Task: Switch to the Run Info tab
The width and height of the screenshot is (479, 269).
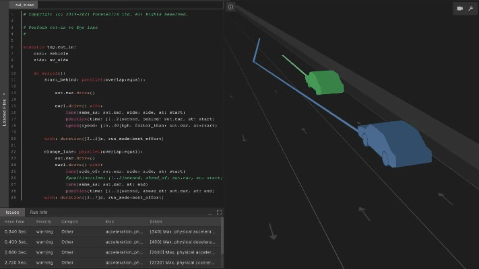Action: pos(38,212)
